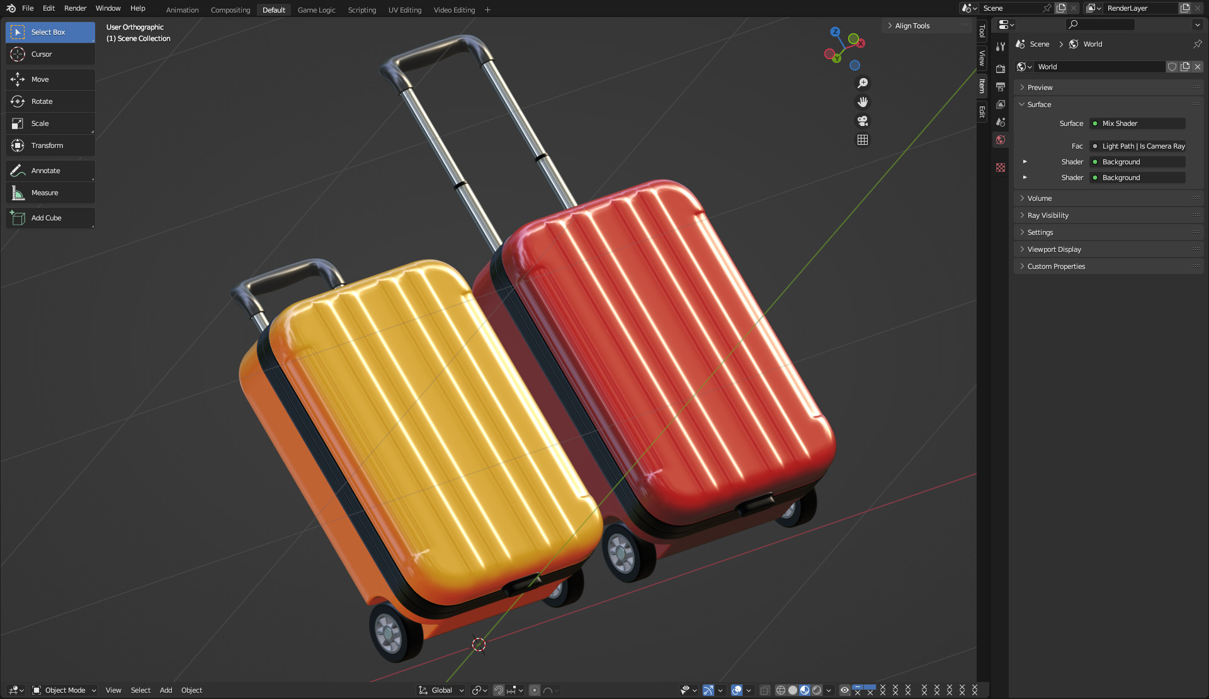Toggle snapping magnet in the viewport header

pyautogui.click(x=498, y=690)
